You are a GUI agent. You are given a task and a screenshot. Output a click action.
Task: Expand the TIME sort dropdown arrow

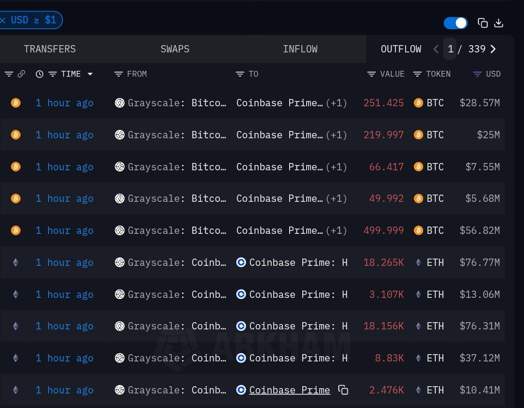(90, 74)
